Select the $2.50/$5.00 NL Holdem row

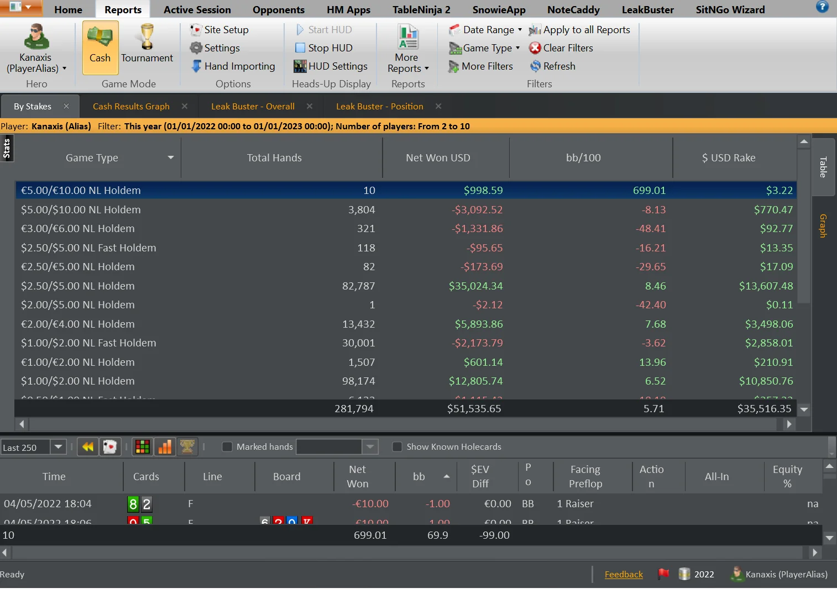[x=78, y=286]
